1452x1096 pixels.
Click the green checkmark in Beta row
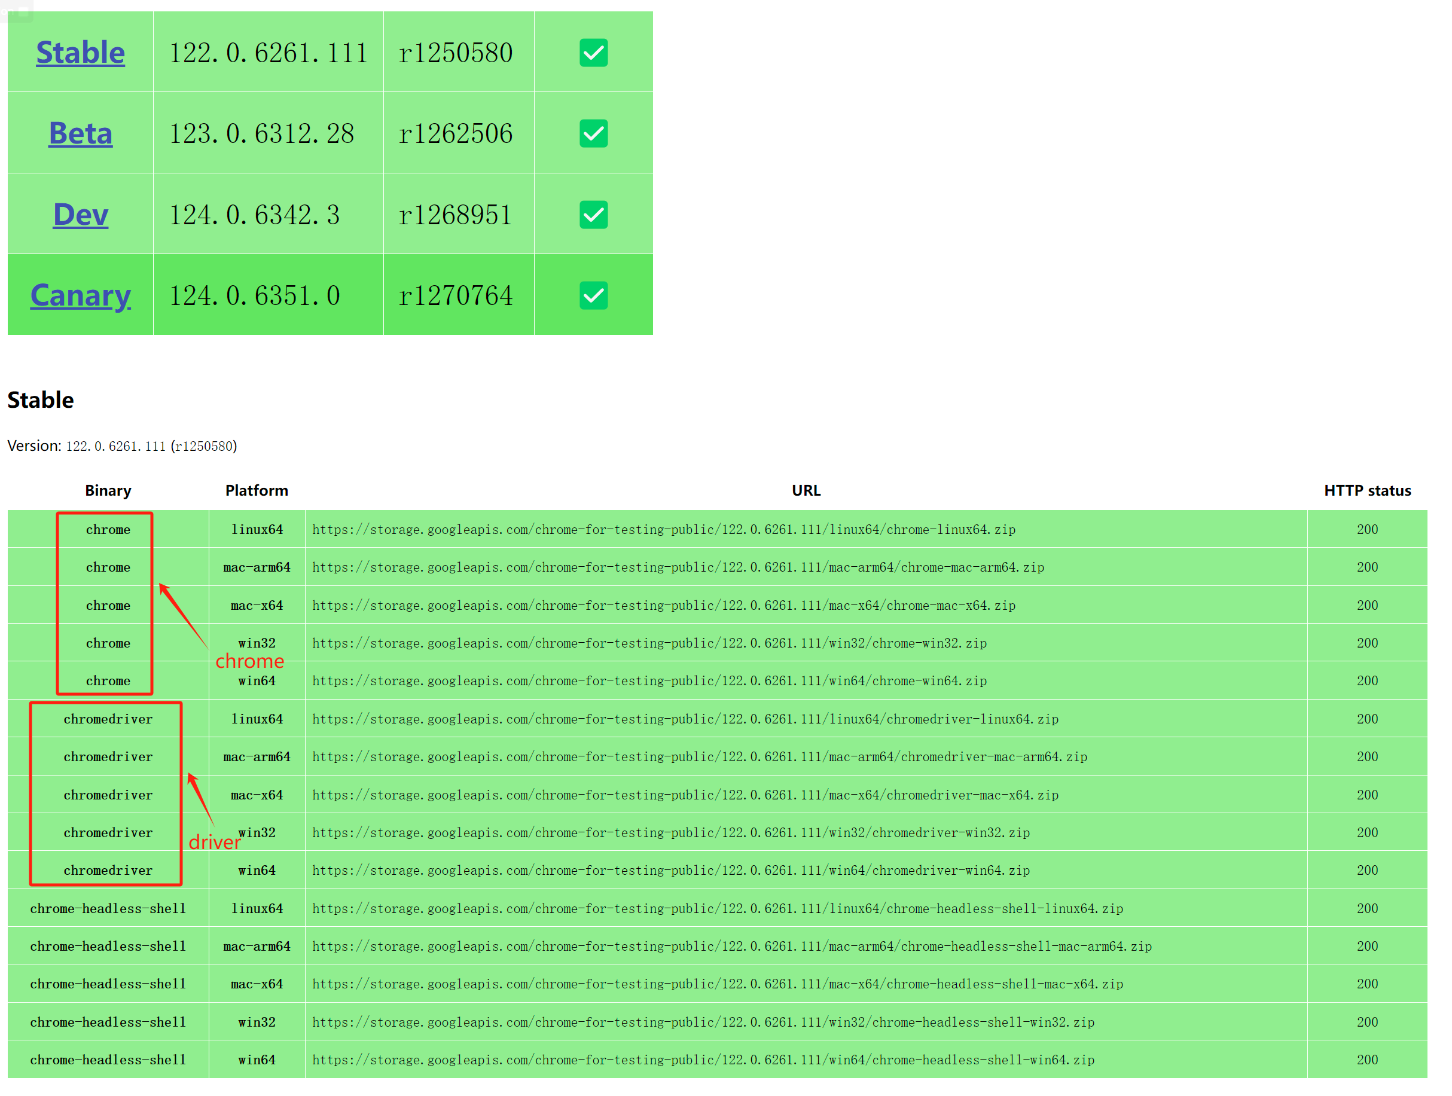coord(593,133)
